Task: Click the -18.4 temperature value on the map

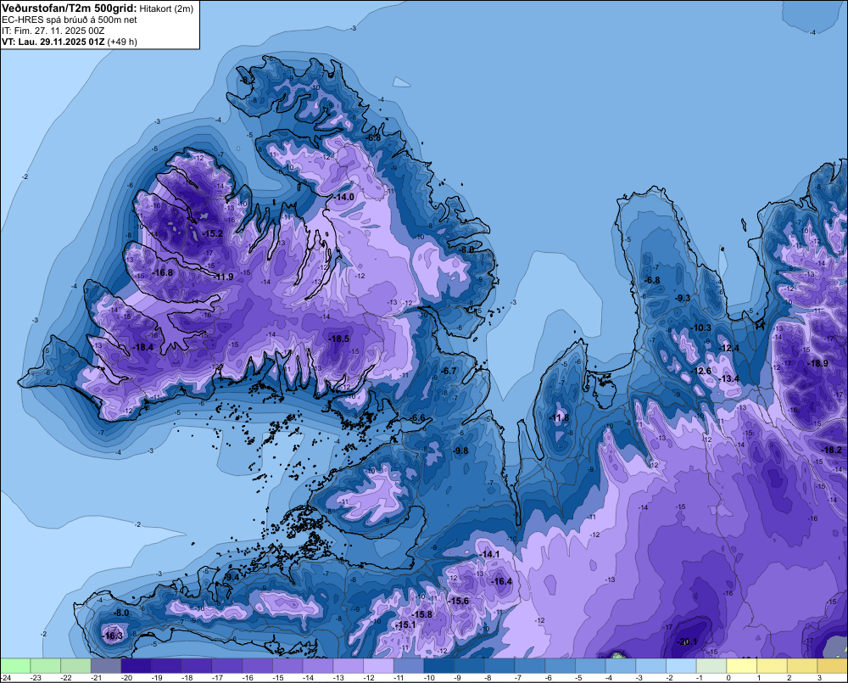Action: point(142,348)
